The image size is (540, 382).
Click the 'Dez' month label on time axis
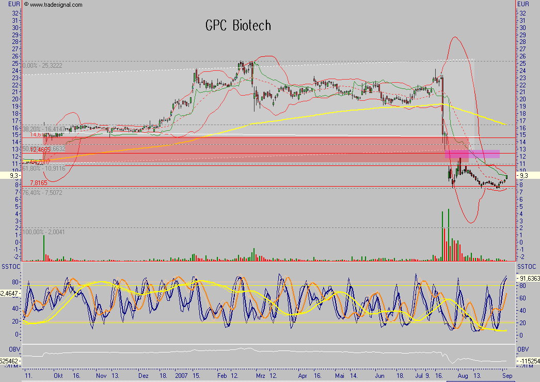(x=144, y=375)
